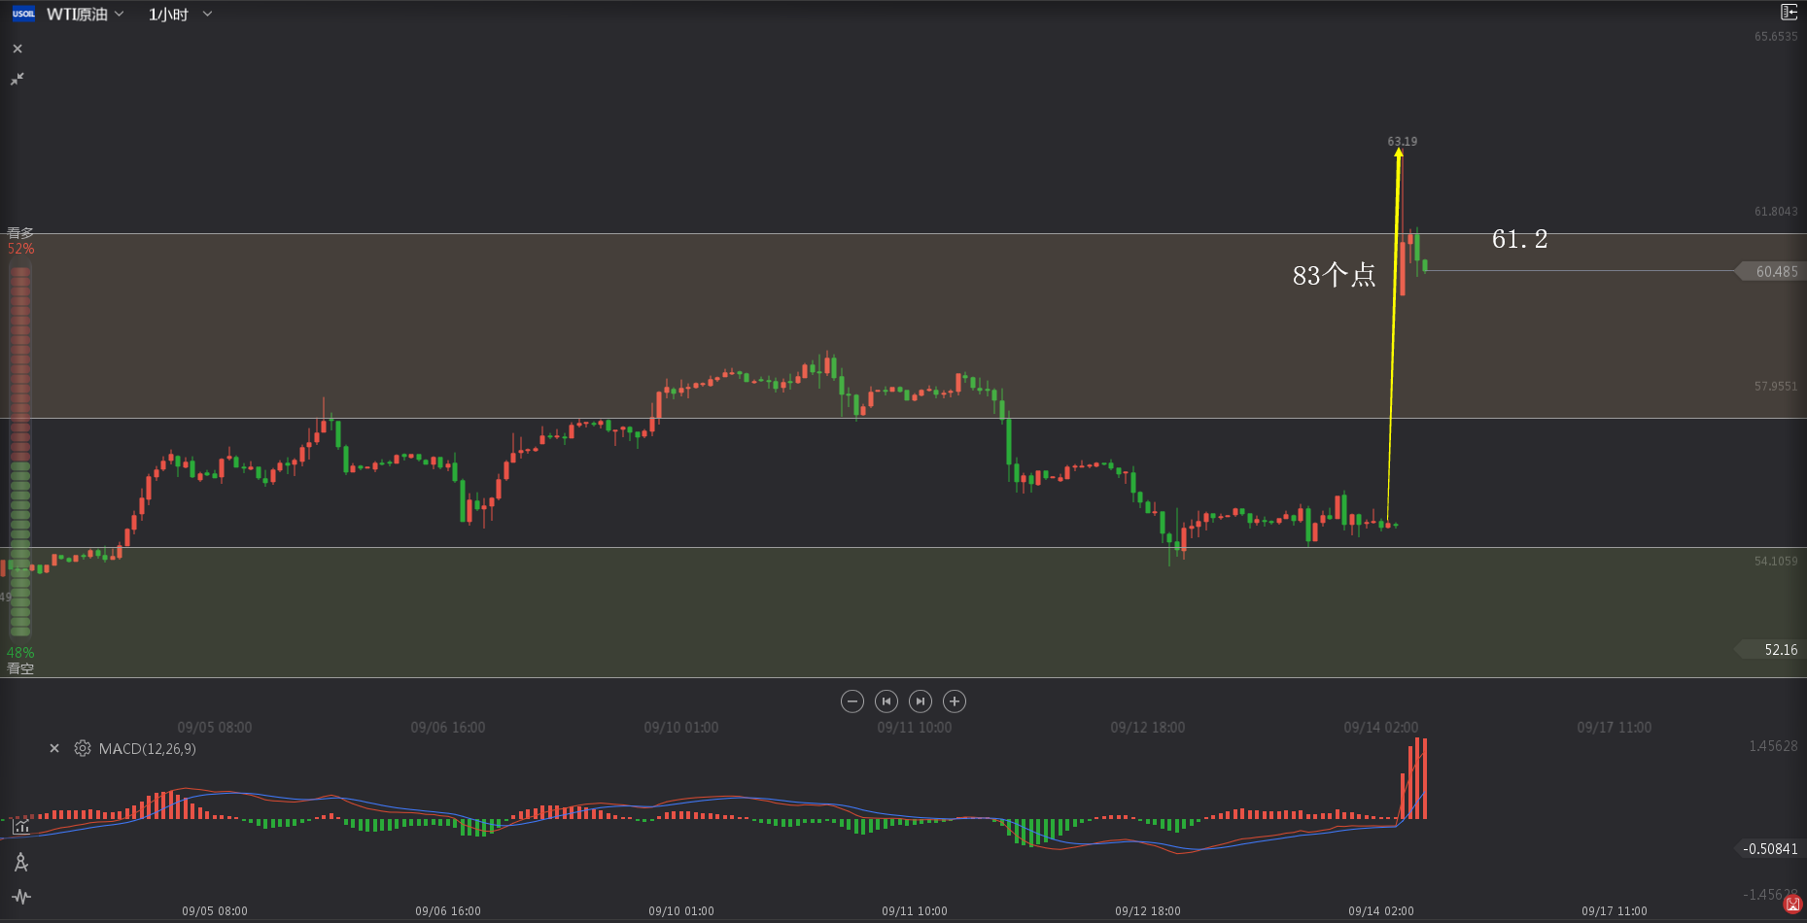Select the drawing compass tool

tap(21, 862)
